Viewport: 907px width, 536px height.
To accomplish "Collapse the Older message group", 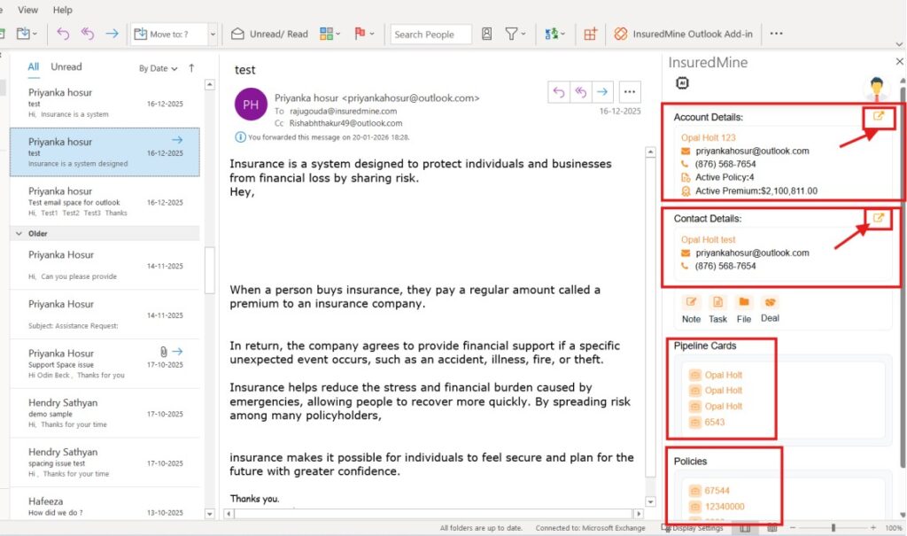I will click(19, 233).
